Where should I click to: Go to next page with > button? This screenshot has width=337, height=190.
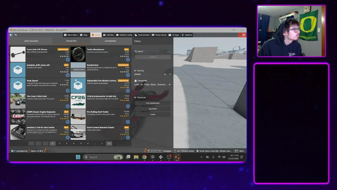[x=102, y=144]
